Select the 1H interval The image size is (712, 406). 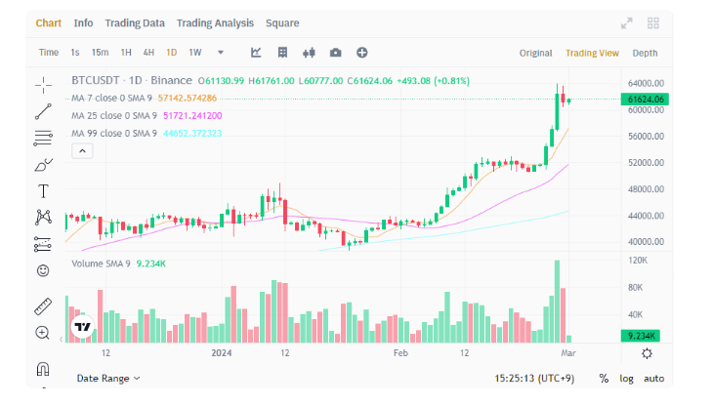(126, 53)
